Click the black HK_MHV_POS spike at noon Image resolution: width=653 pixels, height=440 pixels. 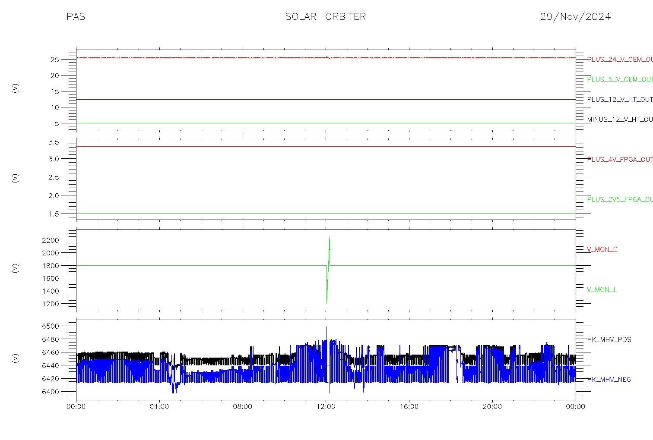326,334
